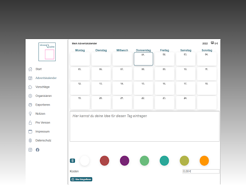Open the Facebook icon link
Image resolution: width=246 pixels, height=185 pixels.
coord(37,150)
